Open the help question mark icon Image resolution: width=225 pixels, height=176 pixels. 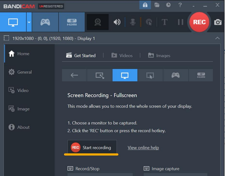tap(180, 5)
